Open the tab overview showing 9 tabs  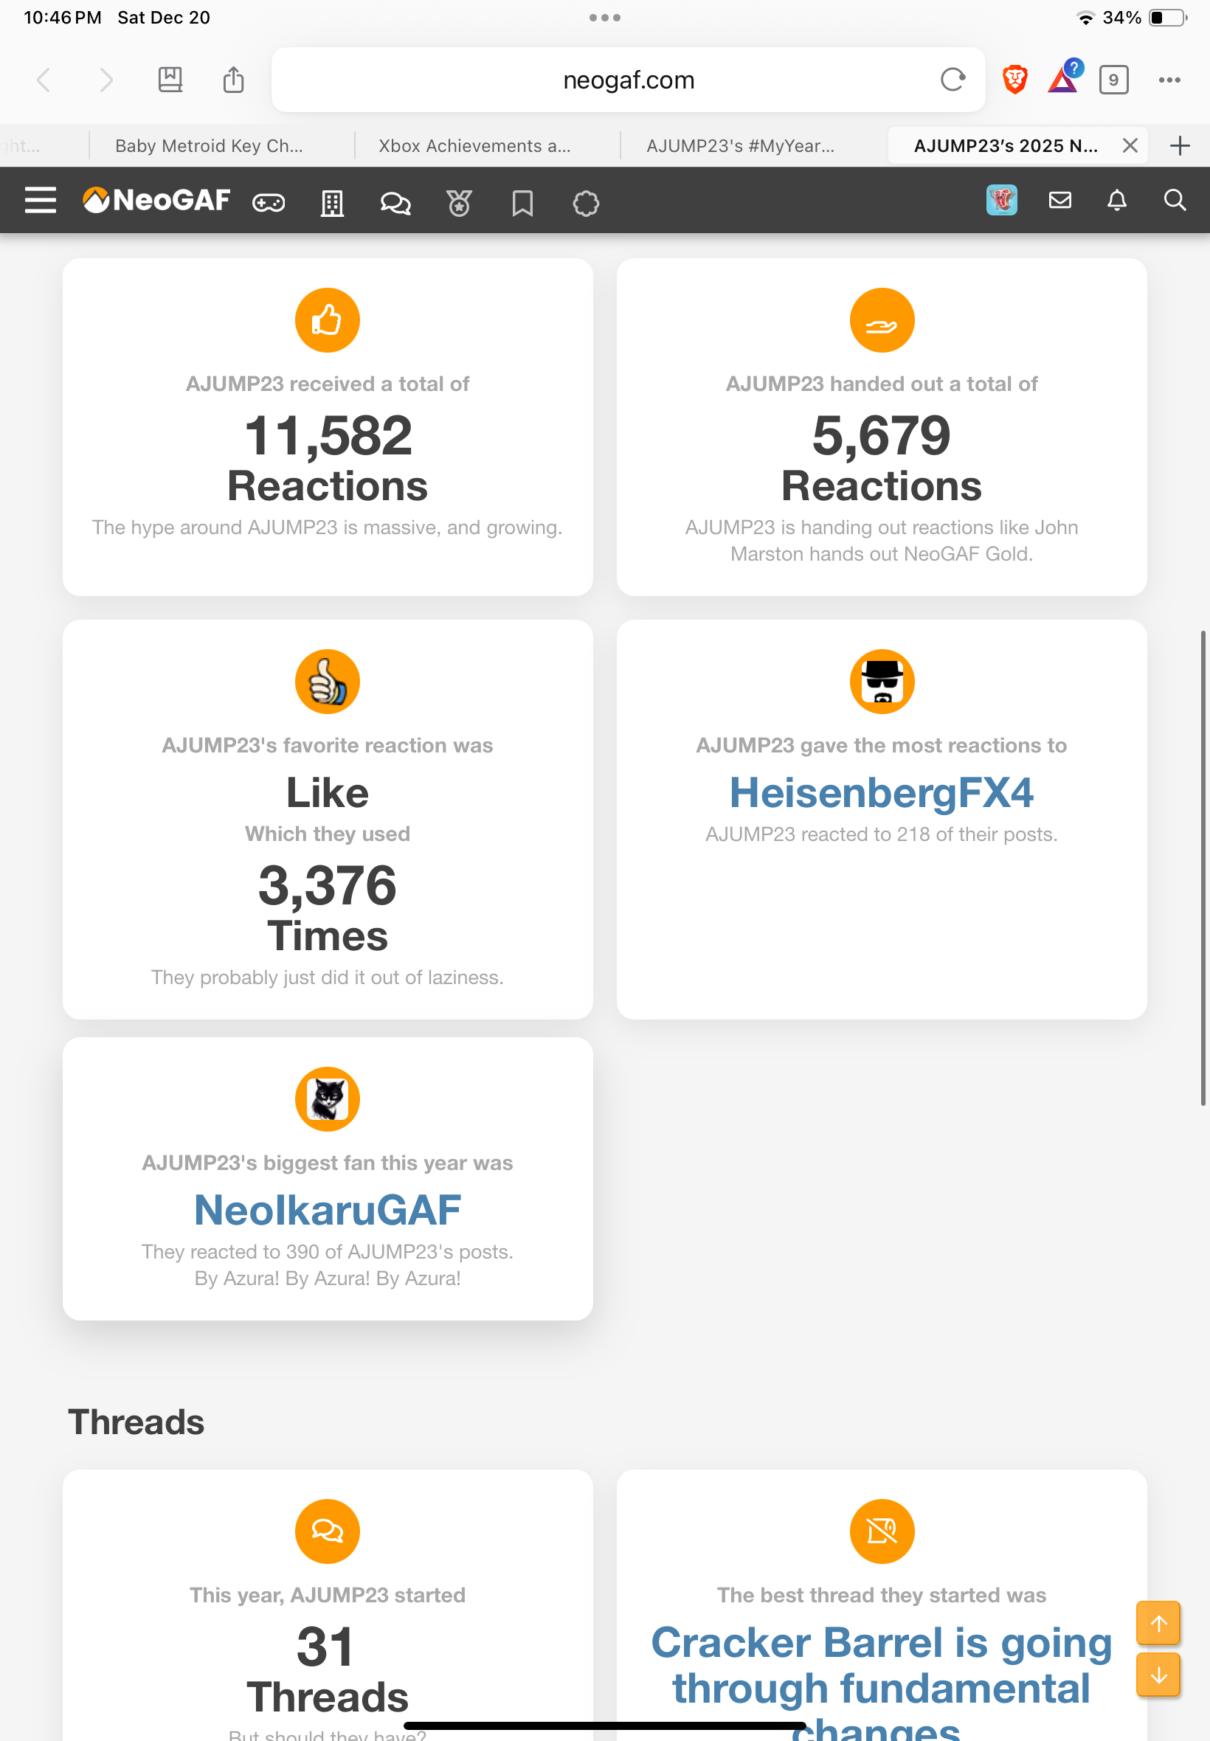tap(1113, 80)
